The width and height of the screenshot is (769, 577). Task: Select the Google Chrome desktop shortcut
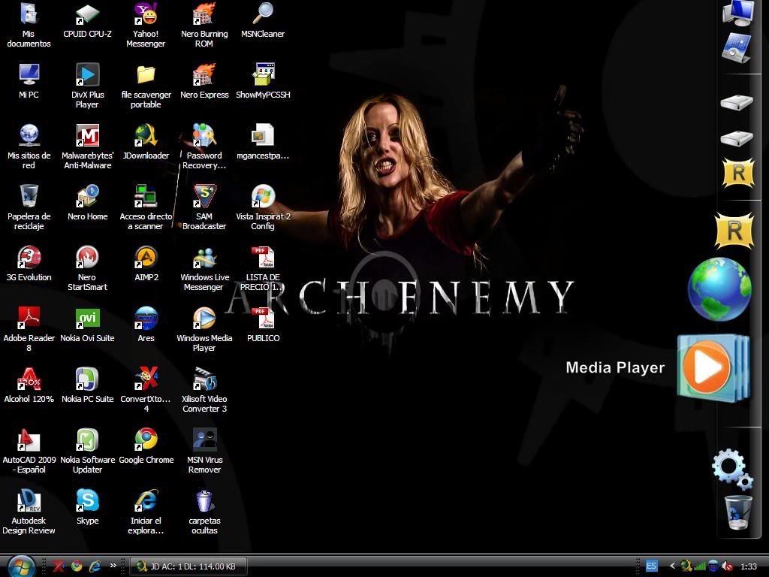pos(146,446)
